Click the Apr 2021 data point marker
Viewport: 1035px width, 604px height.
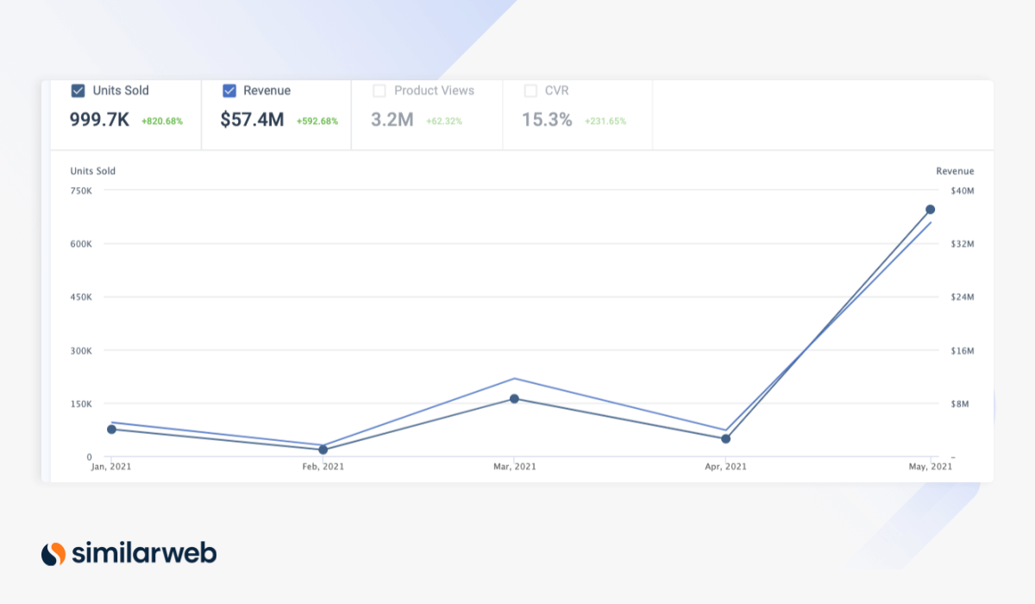(727, 438)
